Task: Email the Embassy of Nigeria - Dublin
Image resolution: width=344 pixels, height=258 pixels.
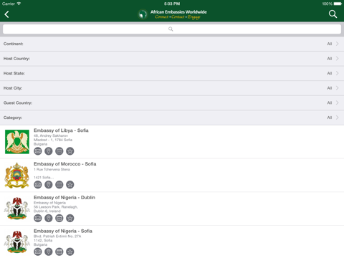Action: 38,218
